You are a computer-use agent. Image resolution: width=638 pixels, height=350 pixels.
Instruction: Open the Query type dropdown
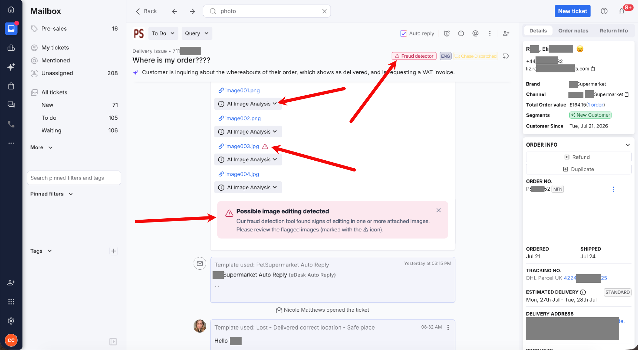pyautogui.click(x=197, y=33)
